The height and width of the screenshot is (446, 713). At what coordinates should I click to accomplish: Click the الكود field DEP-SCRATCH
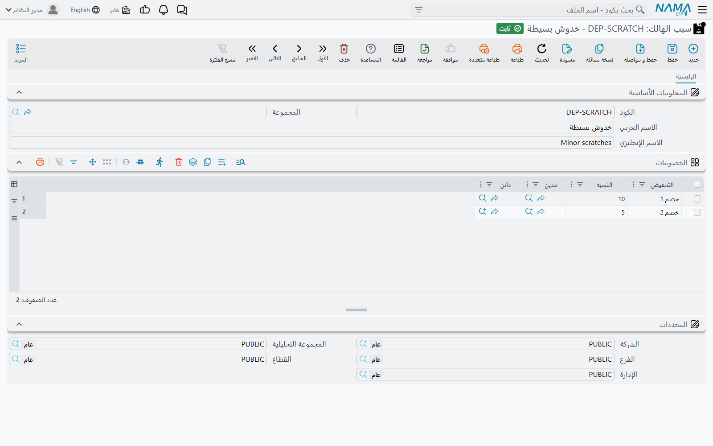tap(485, 112)
